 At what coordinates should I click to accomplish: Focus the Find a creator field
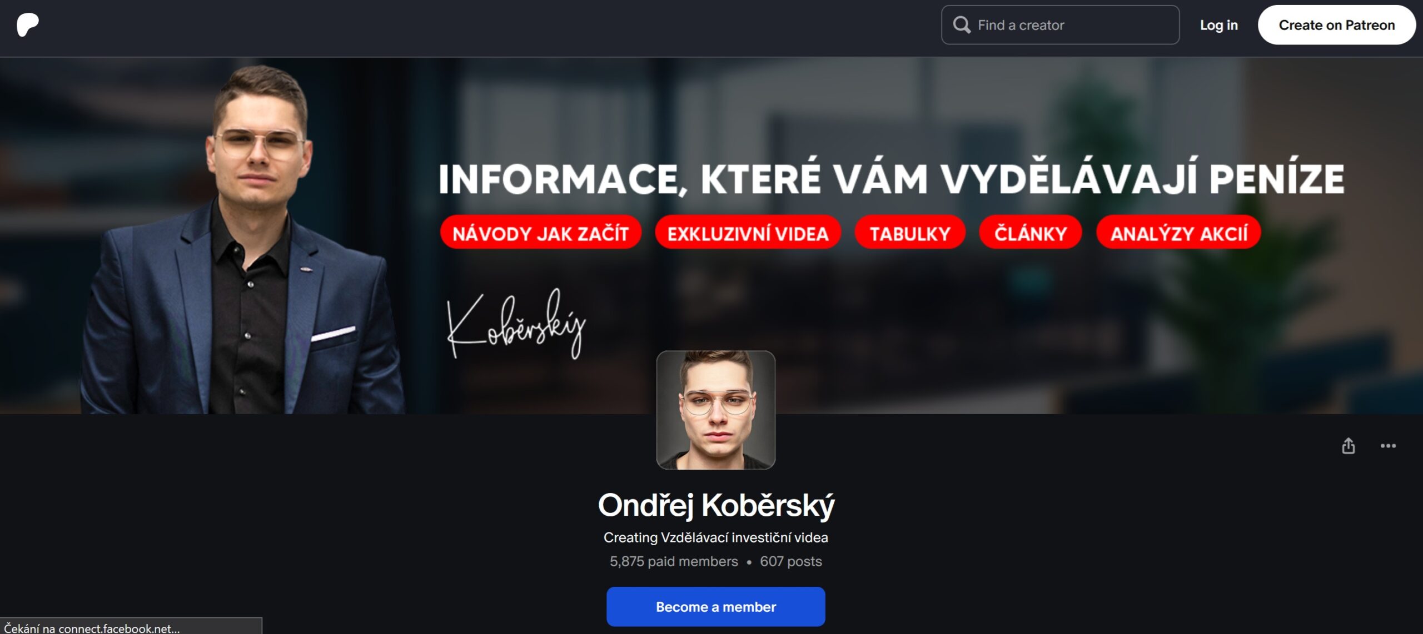(1060, 25)
